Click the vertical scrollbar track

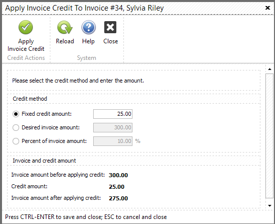(269, 136)
